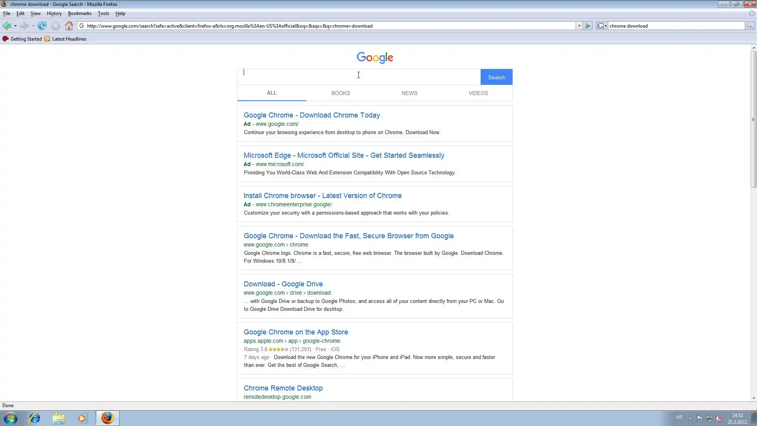This screenshot has height=426, width=757.
Task: Open the back history dropdown arrow
Action: 15,26
